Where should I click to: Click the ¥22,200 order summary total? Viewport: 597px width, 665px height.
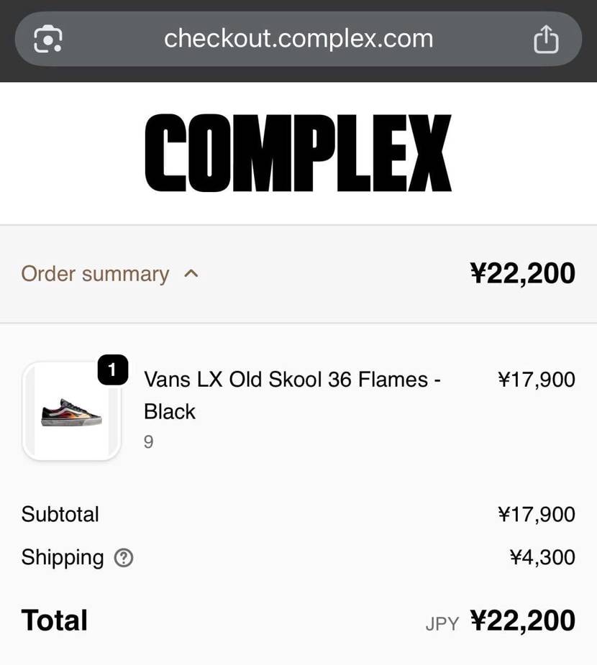click(x=523, y=273)
